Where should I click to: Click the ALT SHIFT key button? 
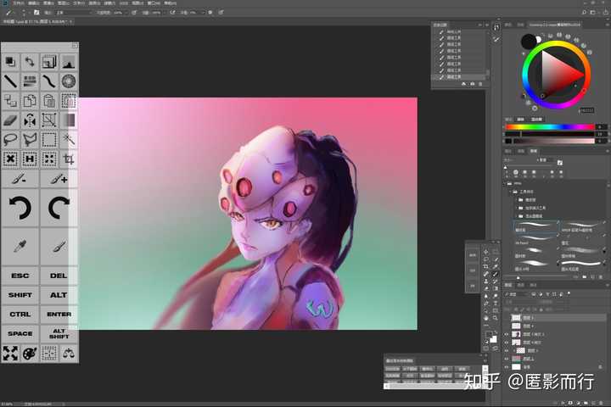click(x=59, y=334)
